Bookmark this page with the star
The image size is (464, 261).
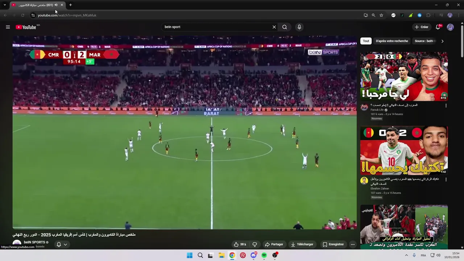pyautogui.click(x=381, y=15)
